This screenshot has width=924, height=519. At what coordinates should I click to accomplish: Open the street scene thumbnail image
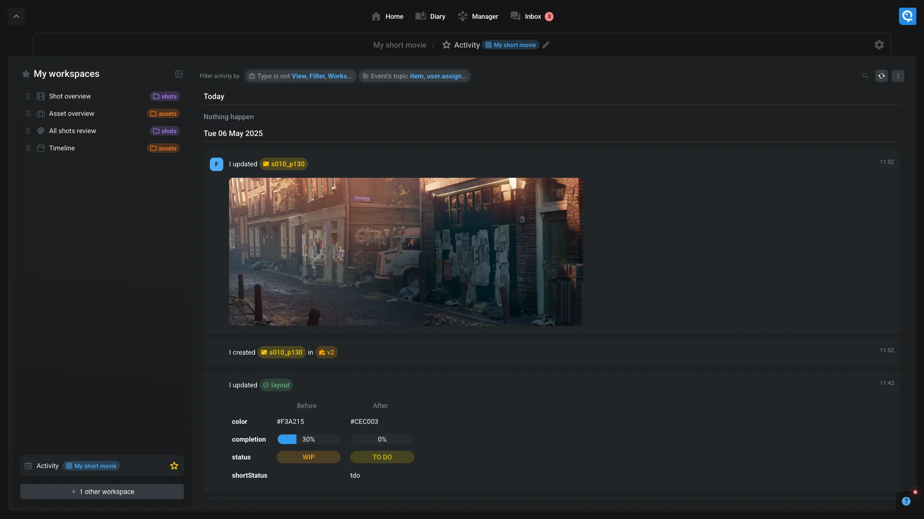pyautogui.click(x=406, y=252)
